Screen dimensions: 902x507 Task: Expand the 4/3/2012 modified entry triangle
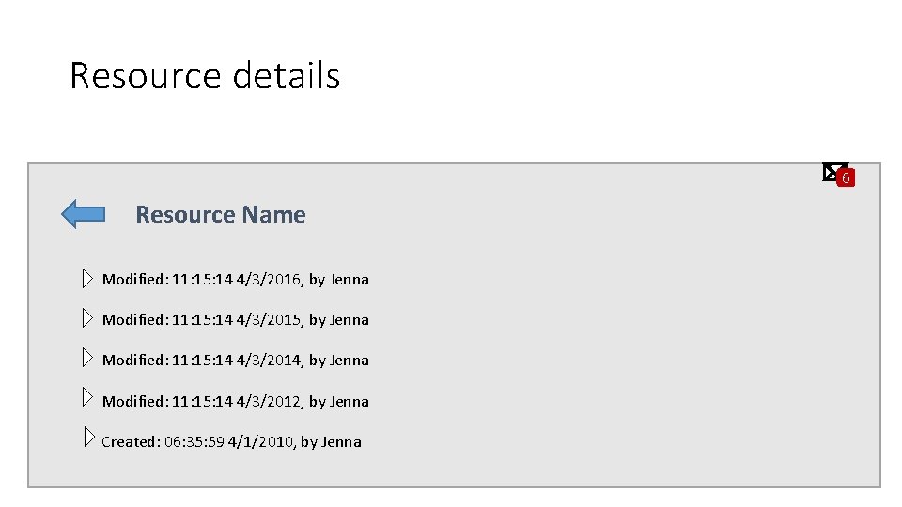tap(87, 399)
